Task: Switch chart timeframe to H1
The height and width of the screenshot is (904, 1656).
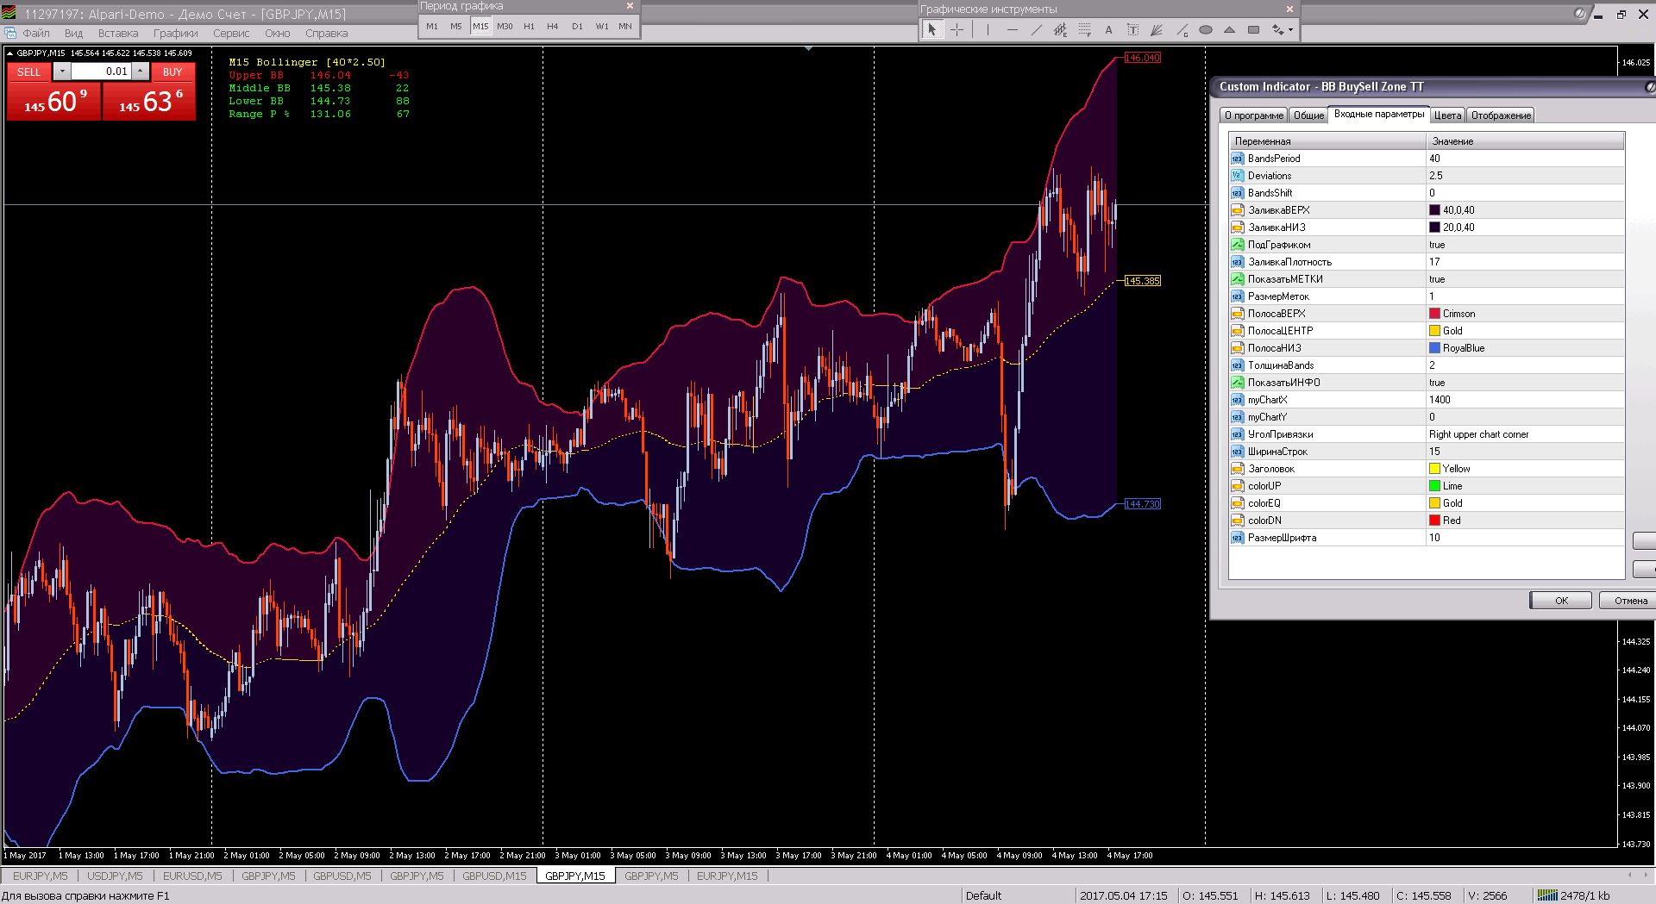Action: [529, 27]
